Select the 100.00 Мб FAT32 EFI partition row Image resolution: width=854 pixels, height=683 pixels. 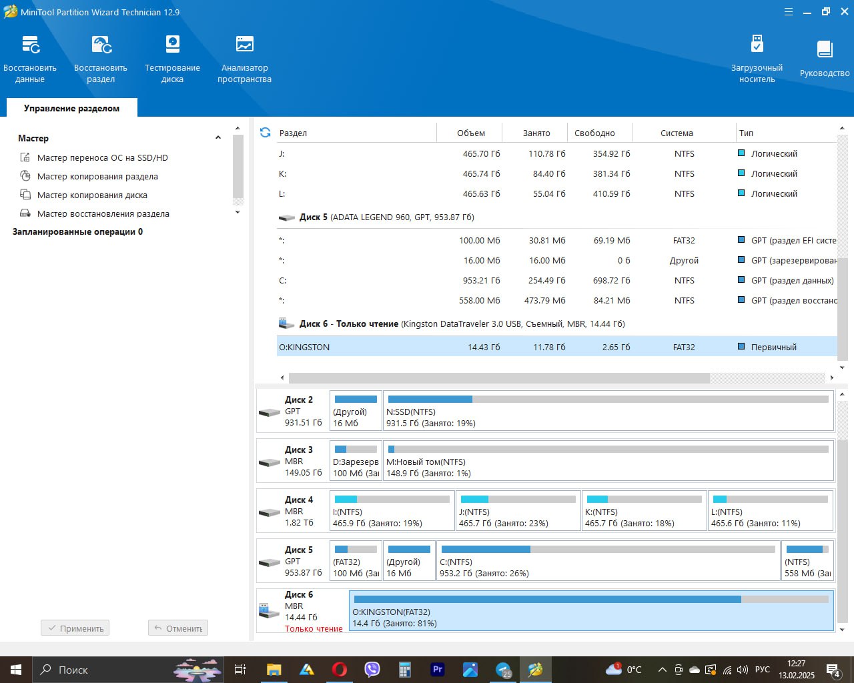point(556,240)
